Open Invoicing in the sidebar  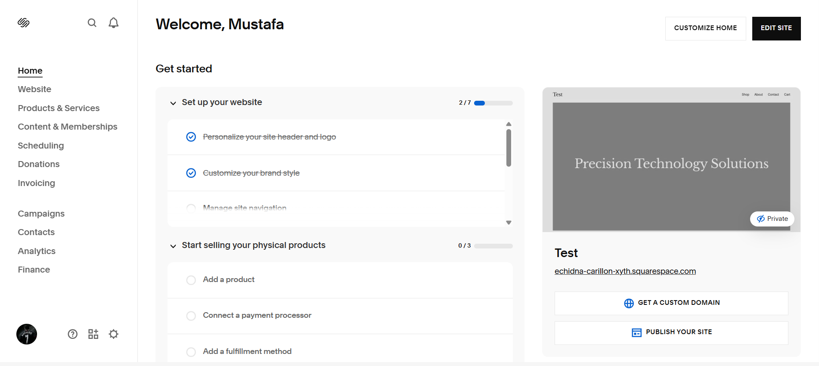click(x=37, y=183)
